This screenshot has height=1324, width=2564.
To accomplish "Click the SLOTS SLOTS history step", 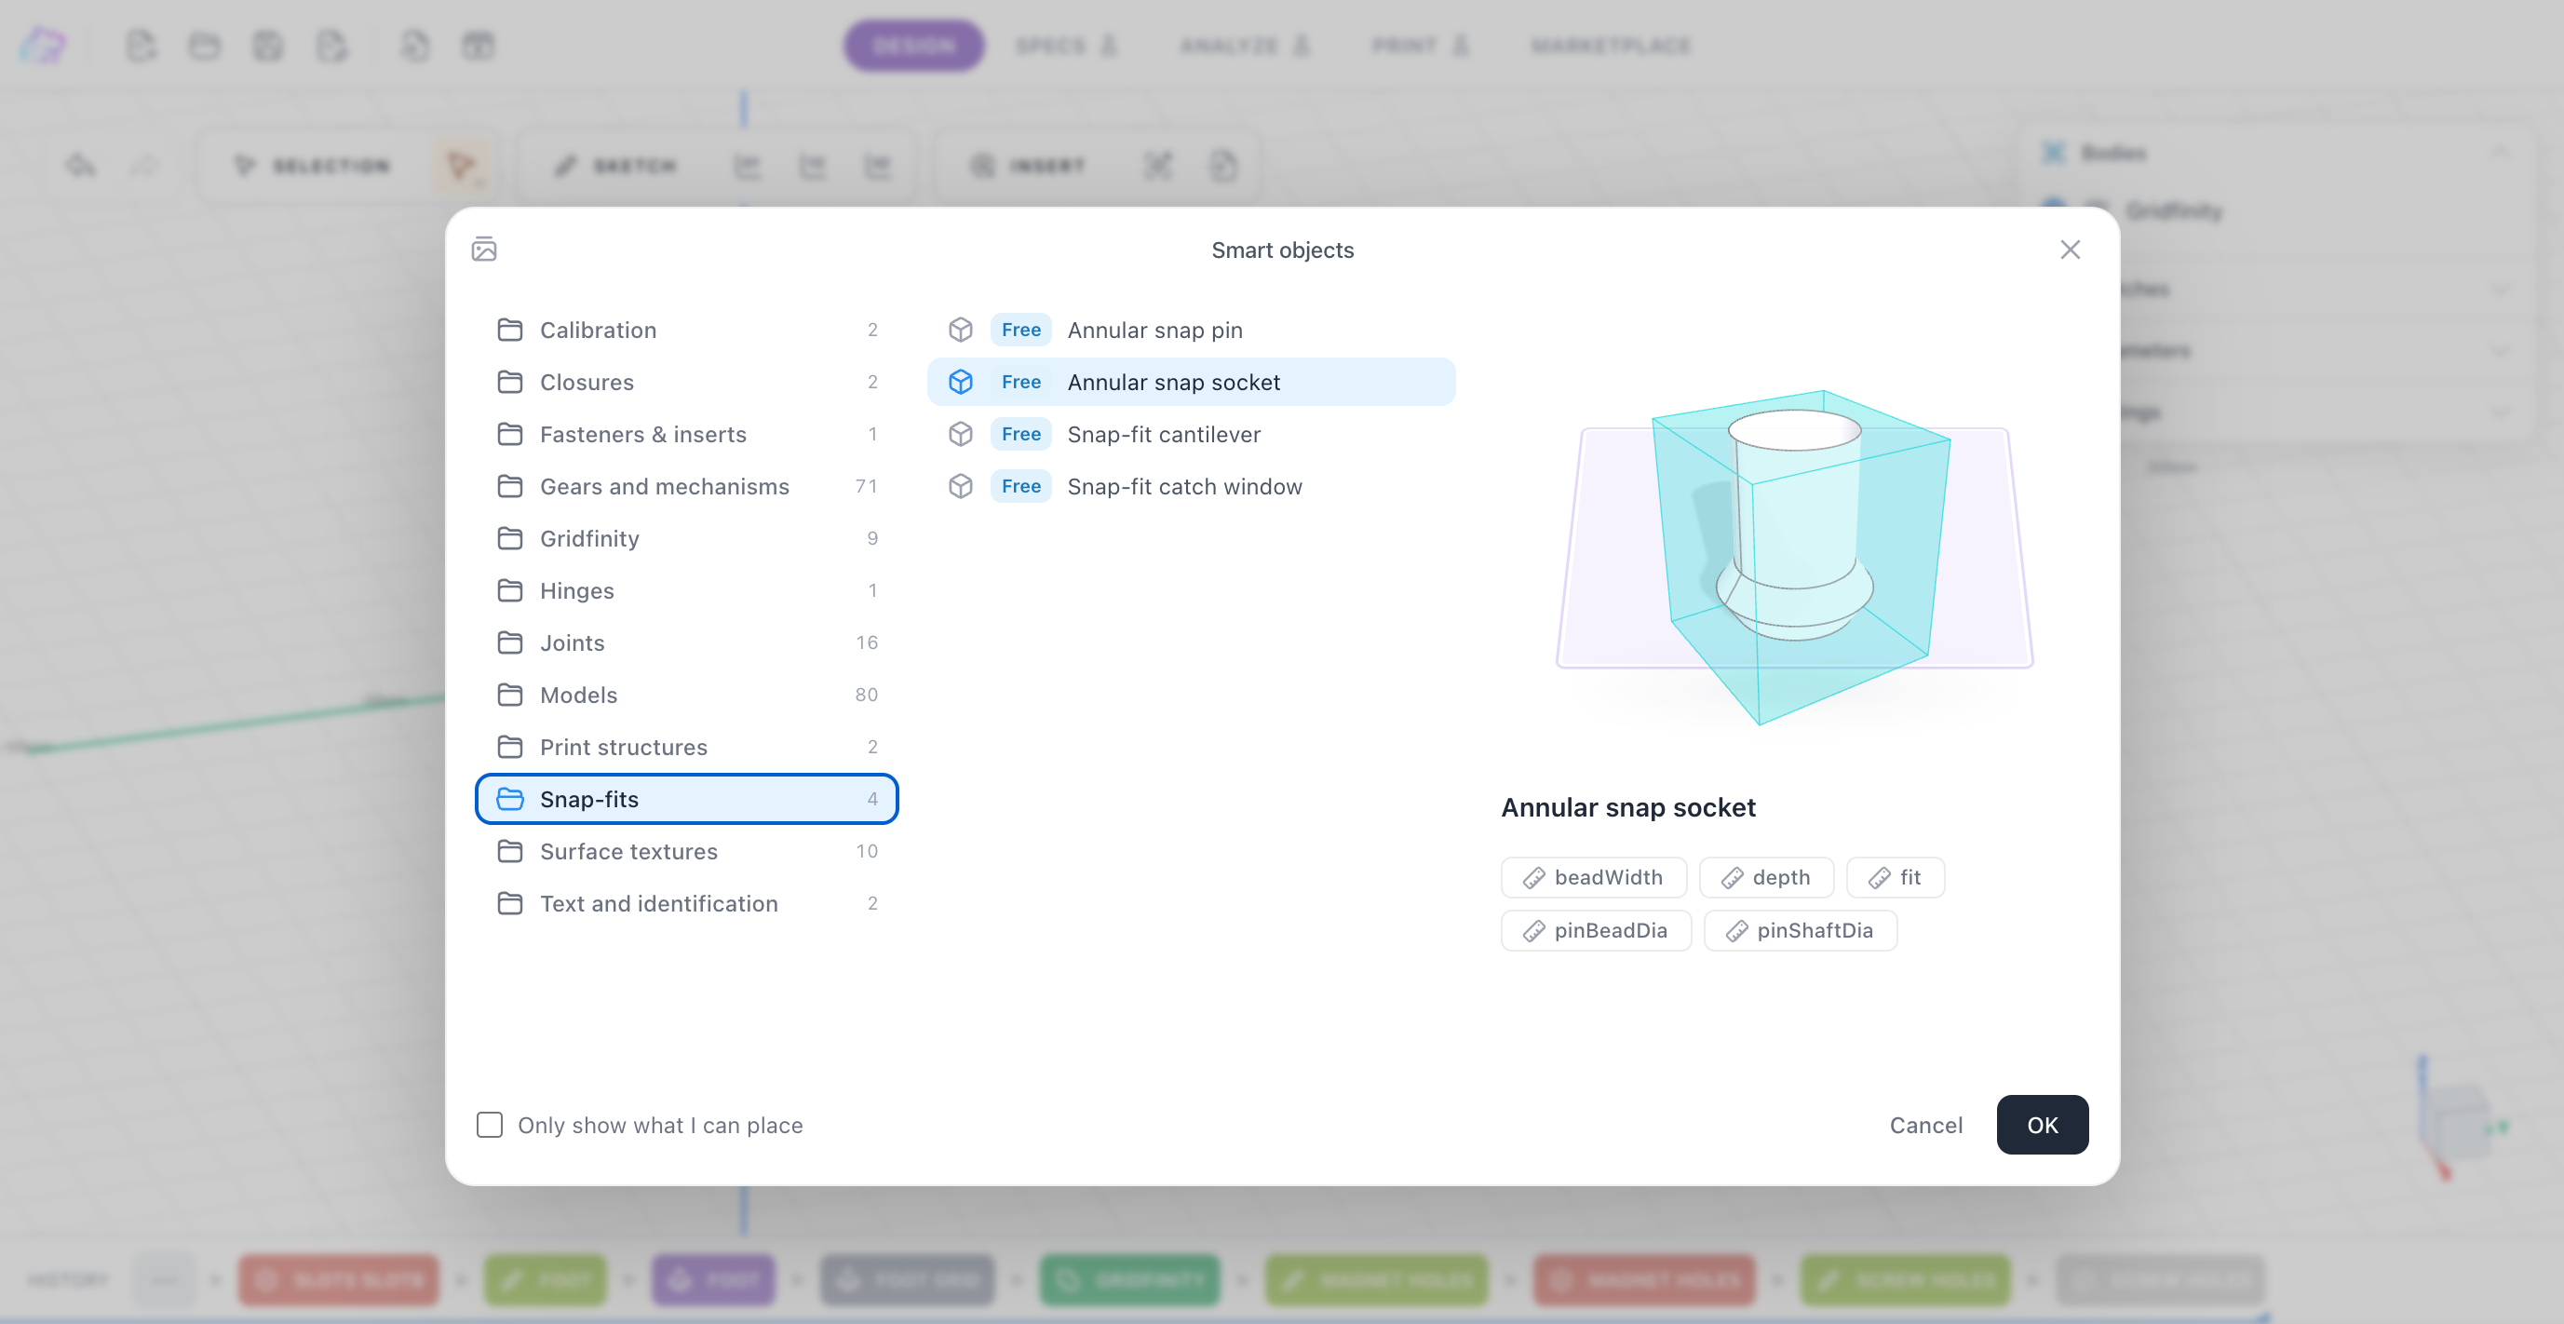I will pyautogui.click(x=338, y=1280).
